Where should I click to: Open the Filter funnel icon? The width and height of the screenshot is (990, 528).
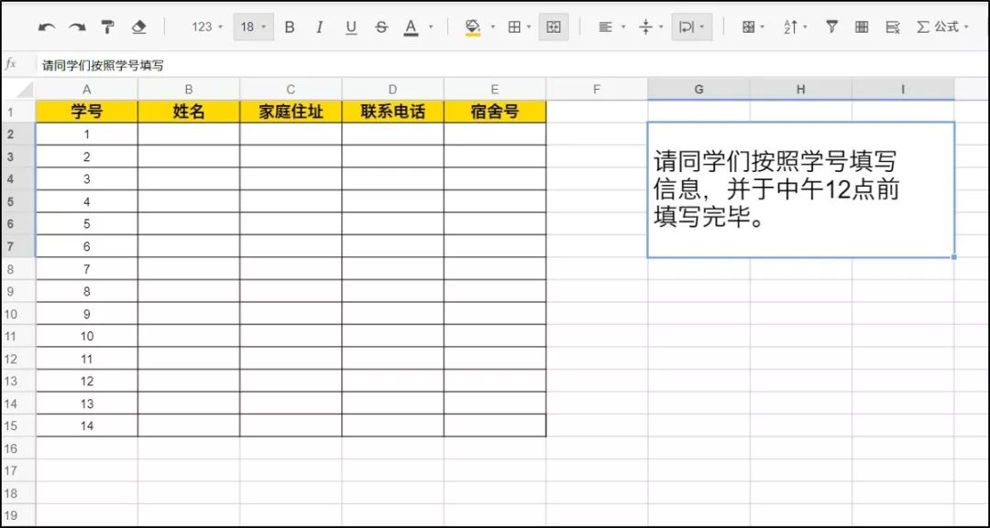click(x=831, y=27)
